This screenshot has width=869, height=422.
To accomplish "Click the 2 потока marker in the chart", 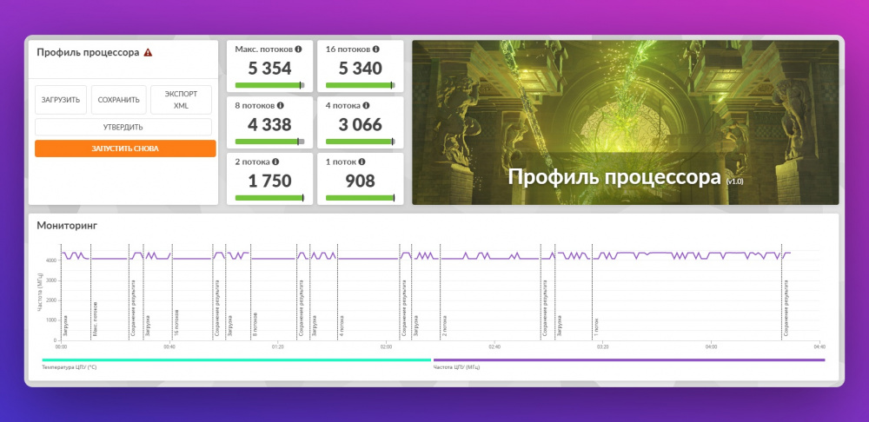I will pyautogui.click(x=445, y=326).
